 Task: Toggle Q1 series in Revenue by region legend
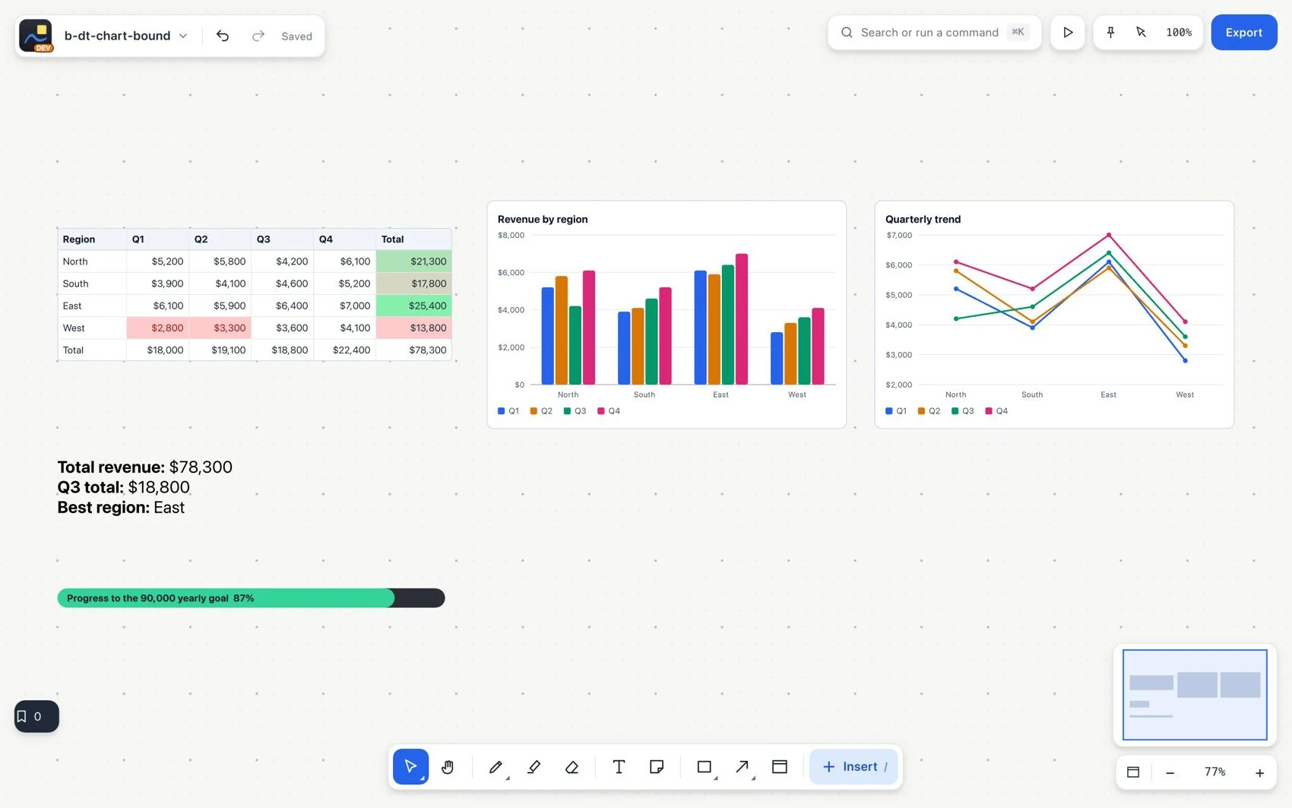click(x=508, y=410)
